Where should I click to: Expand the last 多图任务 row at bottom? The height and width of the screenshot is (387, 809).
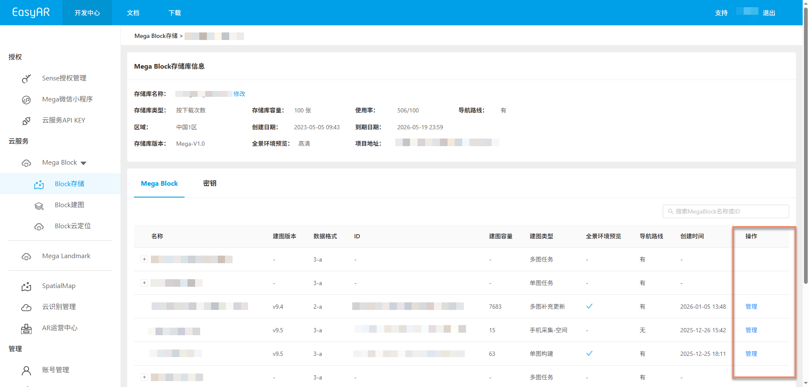click(144, 377)
